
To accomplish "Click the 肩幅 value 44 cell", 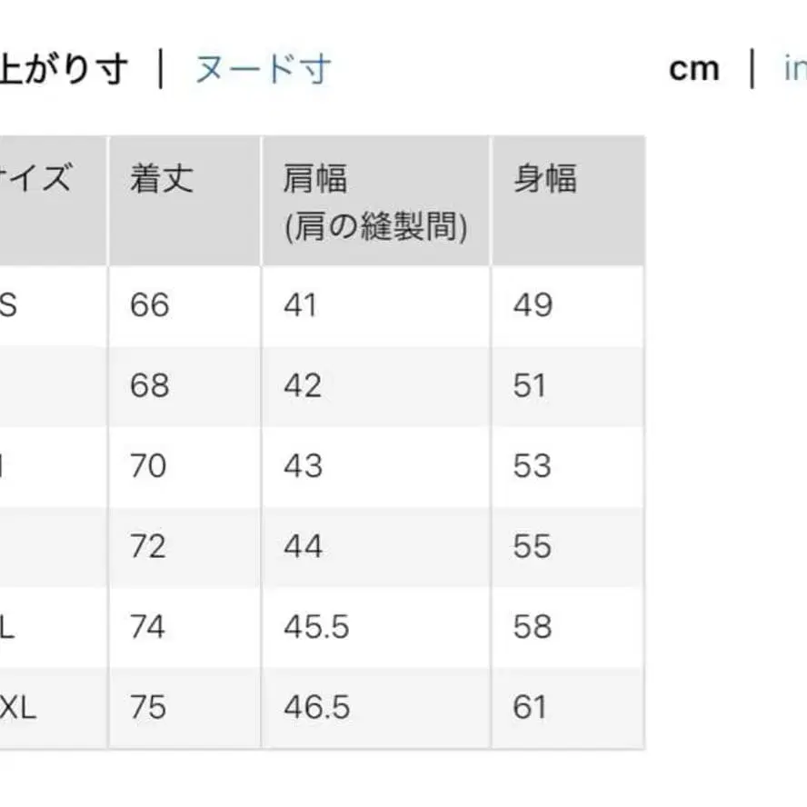I will [302, 546].
